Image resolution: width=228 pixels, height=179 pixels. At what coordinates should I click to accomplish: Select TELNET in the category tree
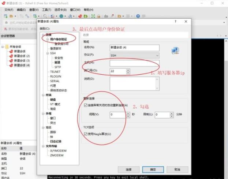[x=55, y=72]
